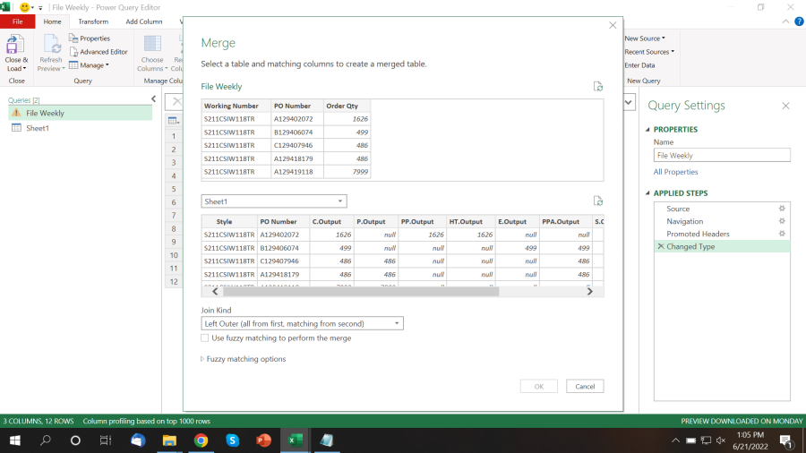The height and width of the screenshot is (453, 806).
Task: Collapse the PROPERTIES section
Action: click(647, 130)
